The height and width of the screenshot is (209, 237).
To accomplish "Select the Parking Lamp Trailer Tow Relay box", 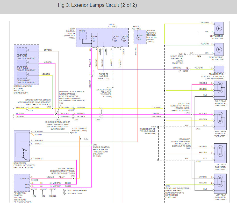I will [x=22, y=75].
